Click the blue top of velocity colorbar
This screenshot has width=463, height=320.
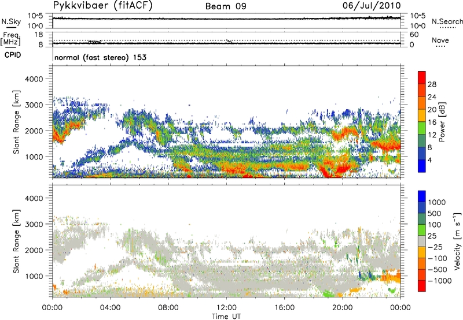(422, 196)
